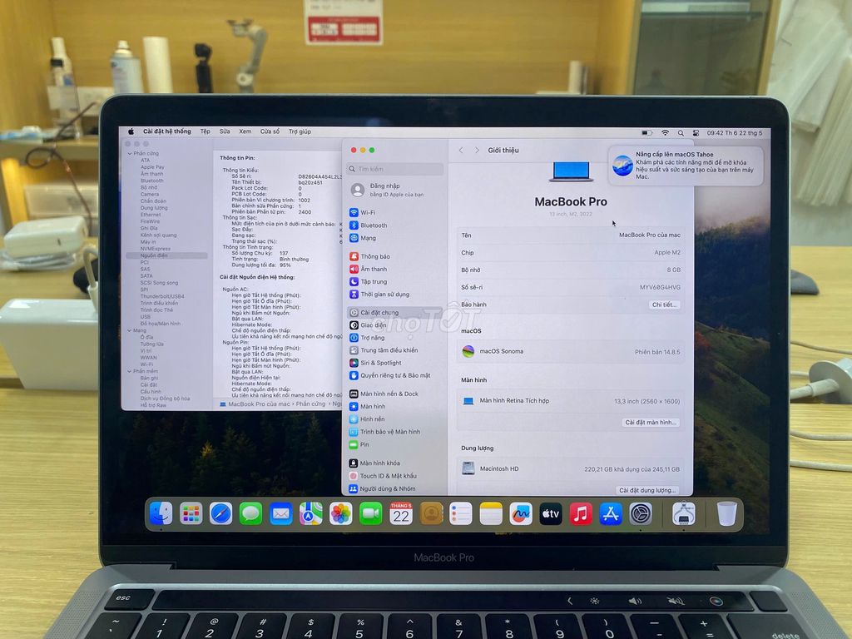852x639 pixels.
Task: Open the Trợ giúp menu
Action: pos(300,131)
